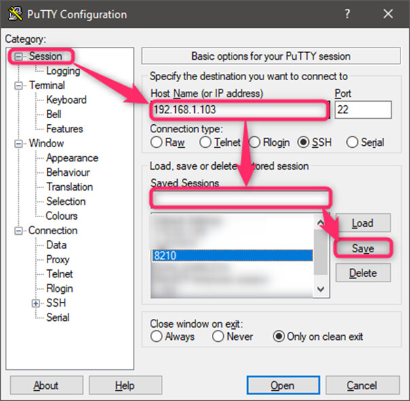The width and height of the screenshot is (410, 401).
Task: Open the Behaviour category
Action: coord(68,172)
